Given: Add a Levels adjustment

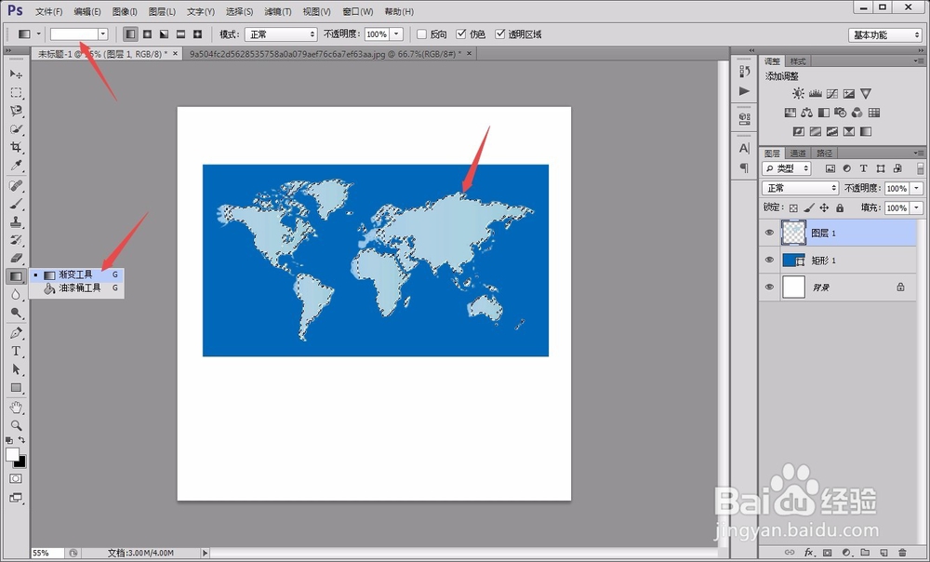Looking at the screenshot, I should click(x=816, y=94).
